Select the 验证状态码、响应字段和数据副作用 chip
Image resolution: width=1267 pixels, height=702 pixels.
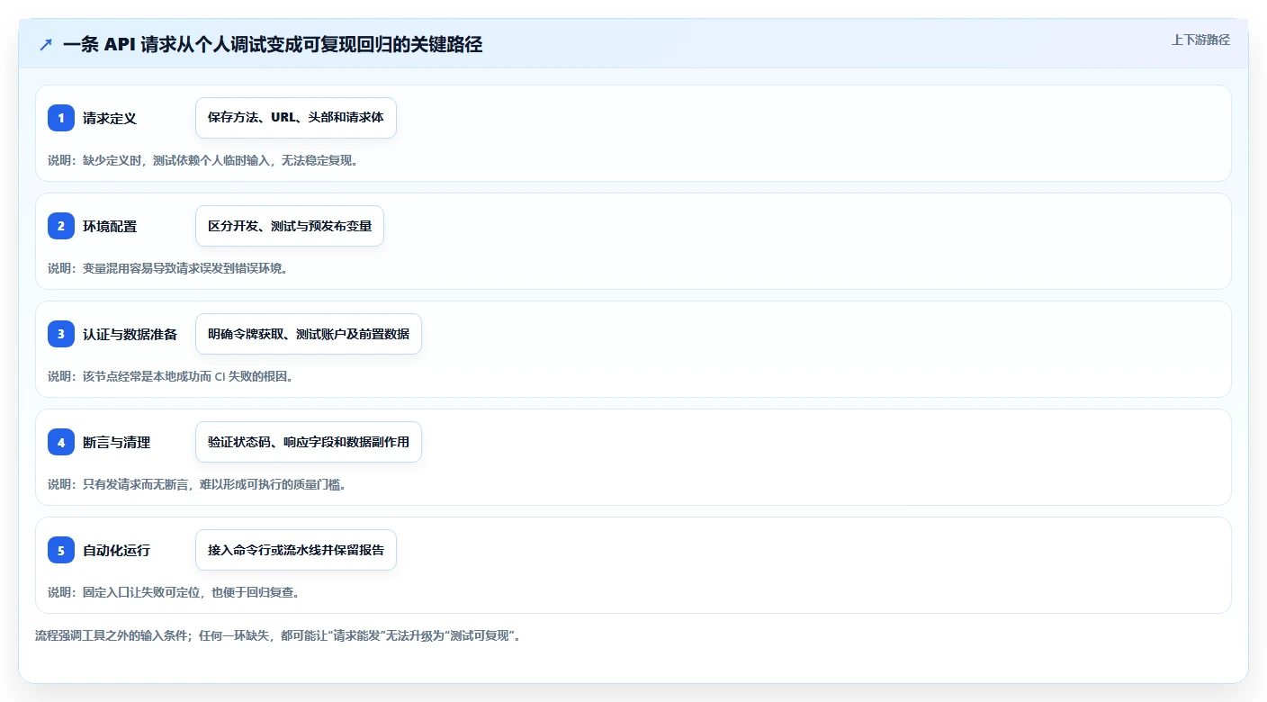pyautogui.click(x=309, y=442)
